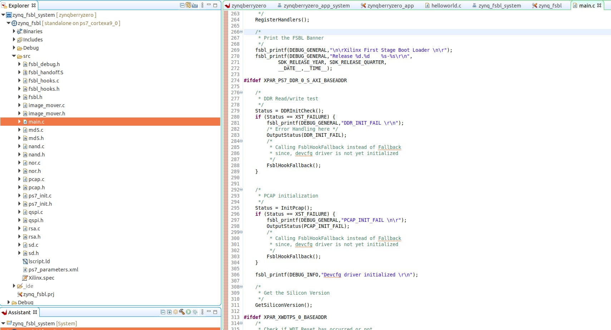
Task: Collapse all in the Assistant view
Action: pos(163,312)
